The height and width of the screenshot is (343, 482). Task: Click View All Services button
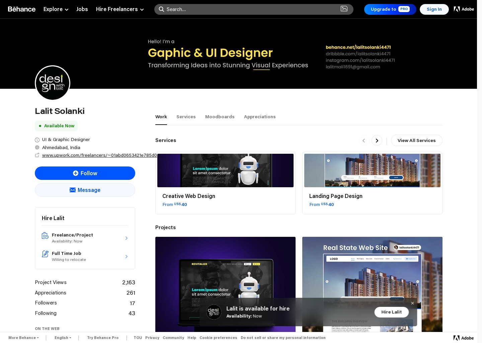click(x=417, y=140)
